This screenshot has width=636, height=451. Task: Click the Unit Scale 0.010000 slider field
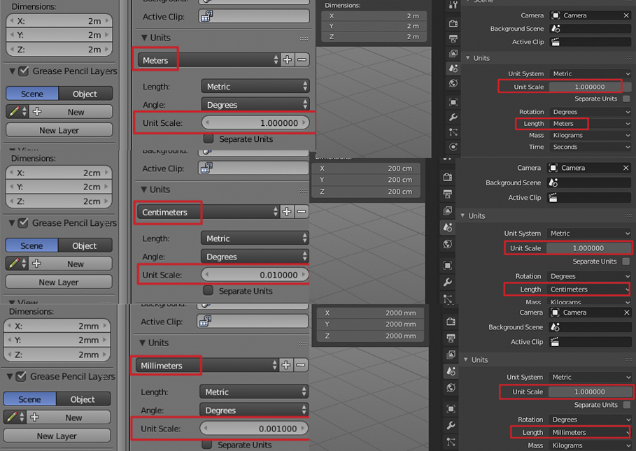click(x=255, y=275)
